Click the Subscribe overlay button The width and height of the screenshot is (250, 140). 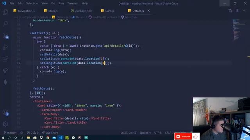pyautogui.click(x=183, y=136)
